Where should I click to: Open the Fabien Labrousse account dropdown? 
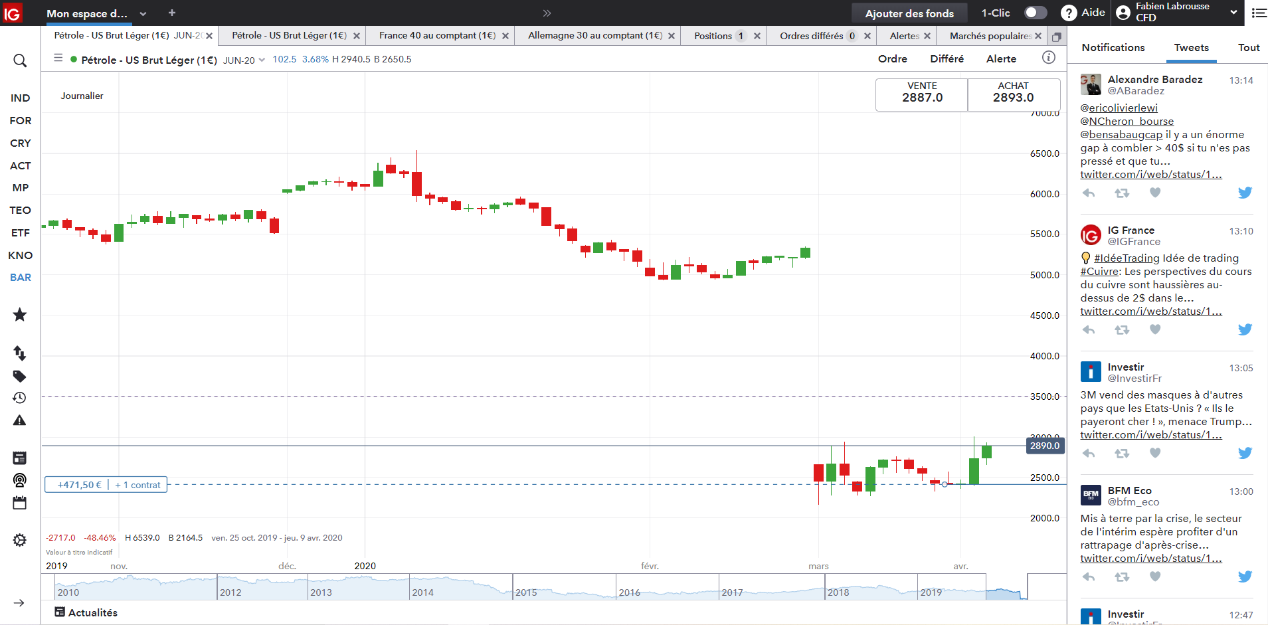click(x=1234, y=12)
